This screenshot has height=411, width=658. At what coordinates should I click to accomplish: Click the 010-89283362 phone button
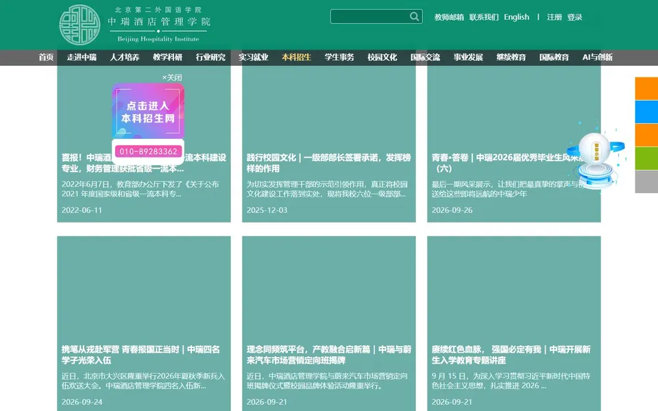(x=148, y=151)
